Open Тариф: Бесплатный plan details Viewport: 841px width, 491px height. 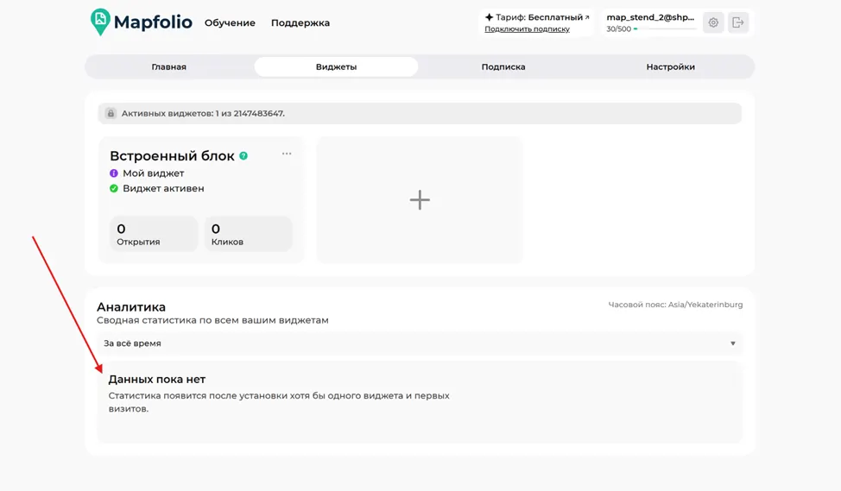537,17
